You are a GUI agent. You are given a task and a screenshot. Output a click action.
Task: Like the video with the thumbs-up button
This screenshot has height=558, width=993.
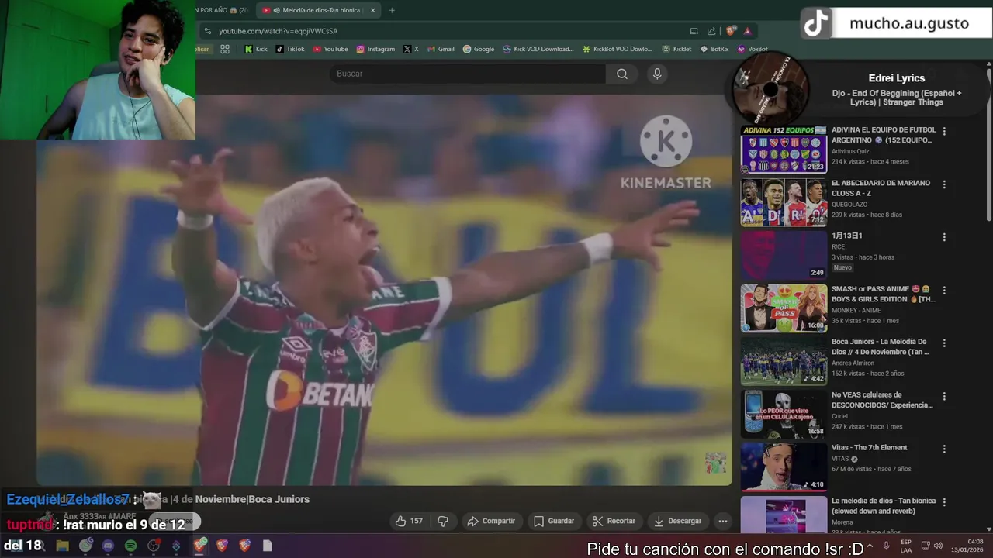tap(409, 521)
